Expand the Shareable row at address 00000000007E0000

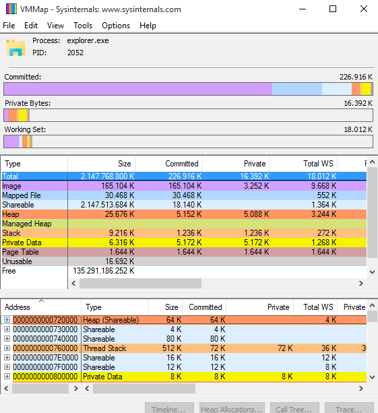point(7,358)
